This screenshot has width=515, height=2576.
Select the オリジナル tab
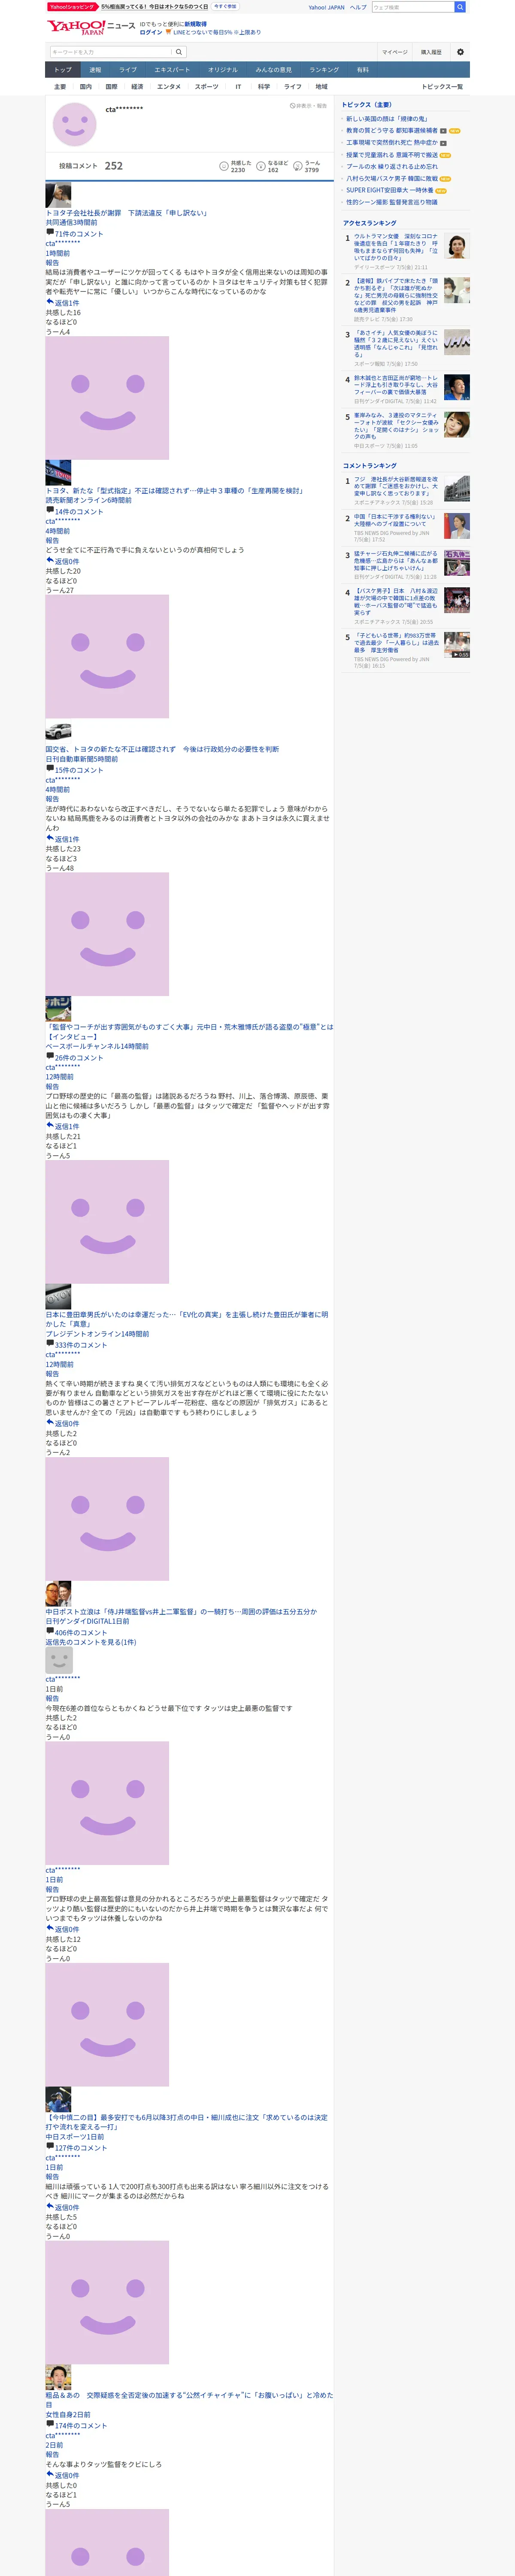tap(223, 70)
